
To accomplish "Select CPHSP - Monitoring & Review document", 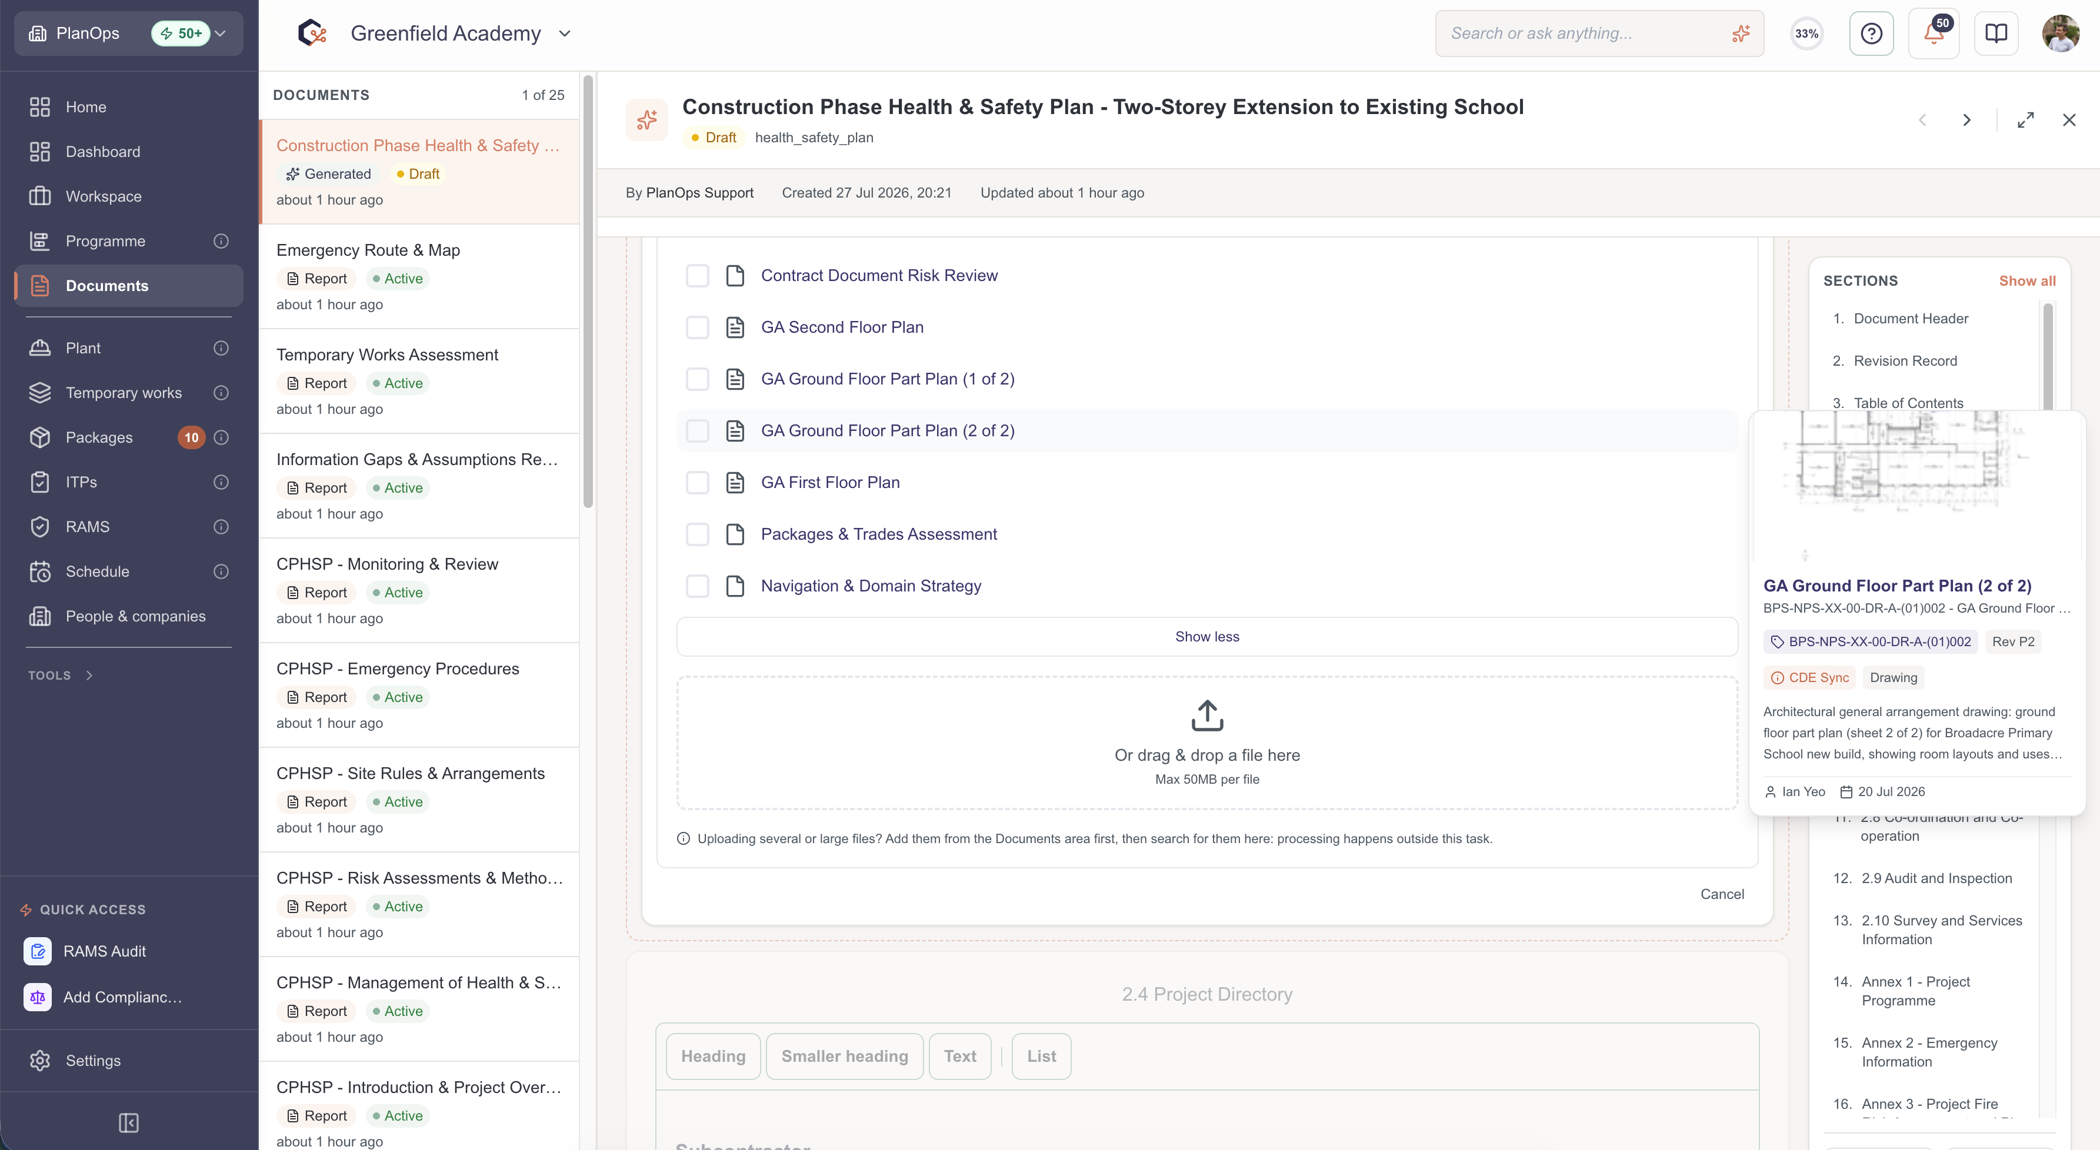I will 419,590.
